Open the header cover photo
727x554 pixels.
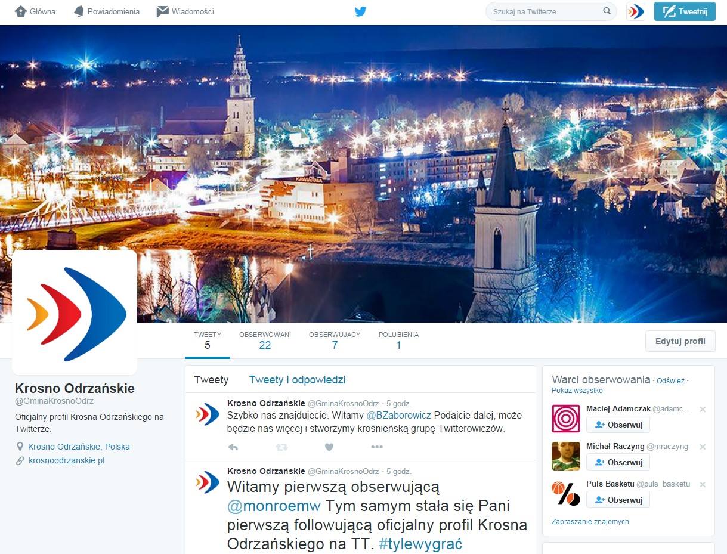(x=363, y=174)
